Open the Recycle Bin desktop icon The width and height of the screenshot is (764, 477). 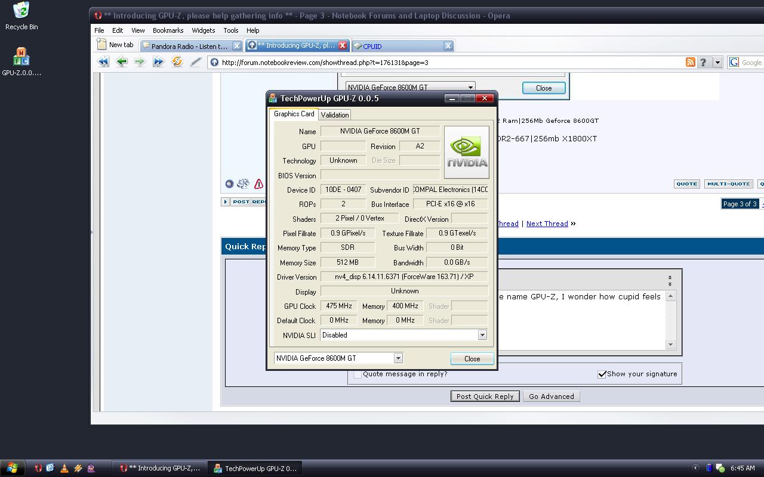[21, 16]
